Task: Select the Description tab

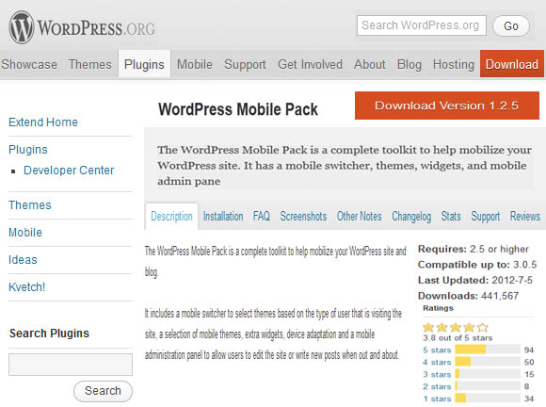Action: [x=171, y=217]
